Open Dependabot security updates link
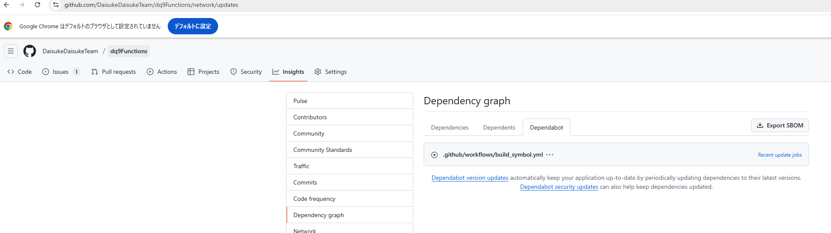Viewport: 831px width, 233px height. [559, 187]
